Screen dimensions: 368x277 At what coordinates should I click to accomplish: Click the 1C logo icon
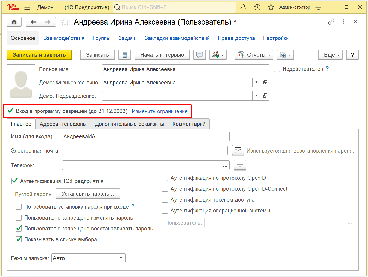coord(13,7)
